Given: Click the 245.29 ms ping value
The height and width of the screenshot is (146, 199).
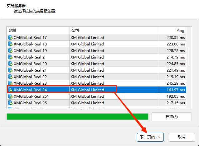Looking at the screenshot, I should pos(176,83).
